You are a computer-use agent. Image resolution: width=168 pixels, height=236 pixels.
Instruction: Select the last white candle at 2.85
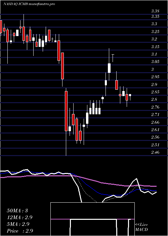pos(130,95)
